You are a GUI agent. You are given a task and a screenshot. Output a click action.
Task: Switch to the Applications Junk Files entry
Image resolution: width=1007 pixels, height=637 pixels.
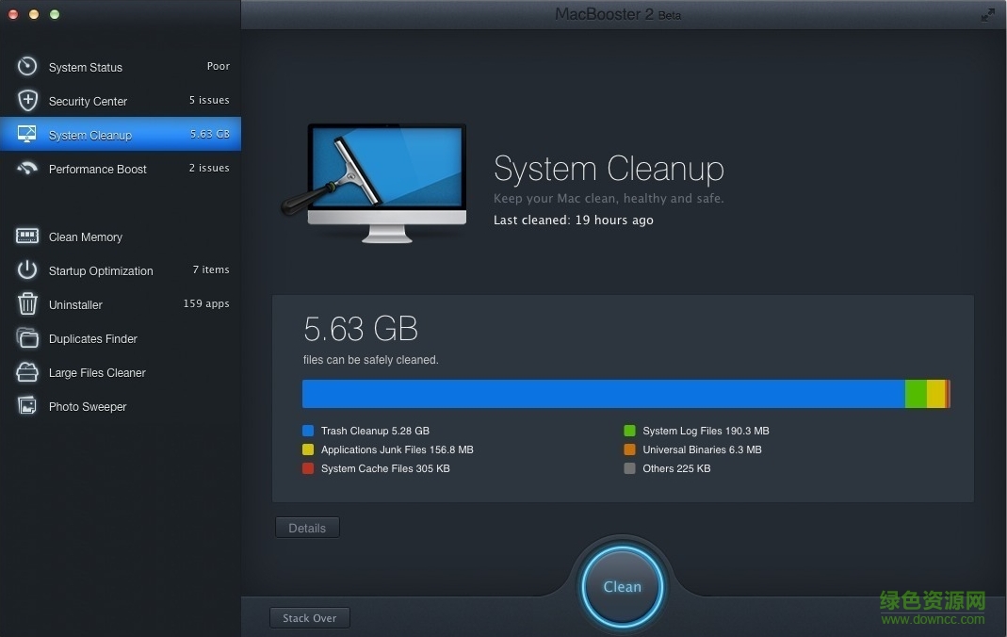click(388, 449)
